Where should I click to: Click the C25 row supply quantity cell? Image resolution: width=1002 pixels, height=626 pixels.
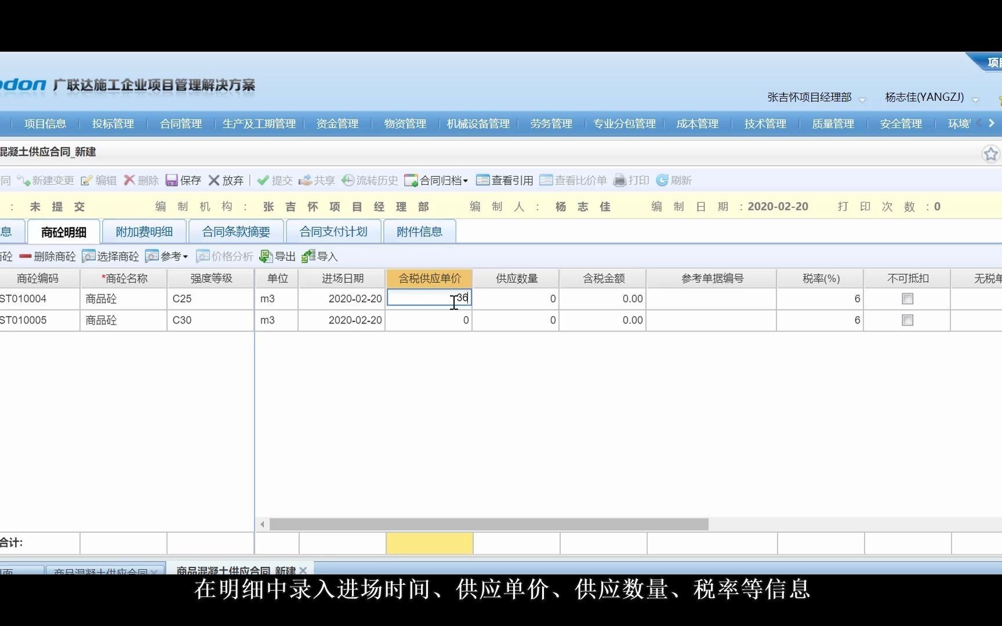(516, 299)
